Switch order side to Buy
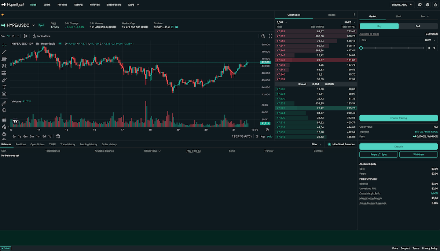 click(379, 26)
